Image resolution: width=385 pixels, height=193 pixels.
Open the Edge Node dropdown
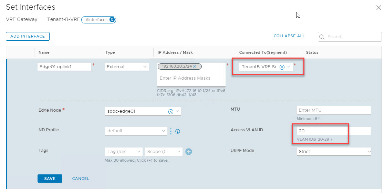tap(177, 111)
